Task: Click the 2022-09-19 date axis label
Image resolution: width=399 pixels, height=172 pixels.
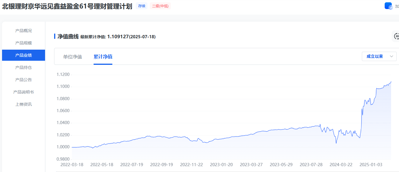Action: [161, 165]
